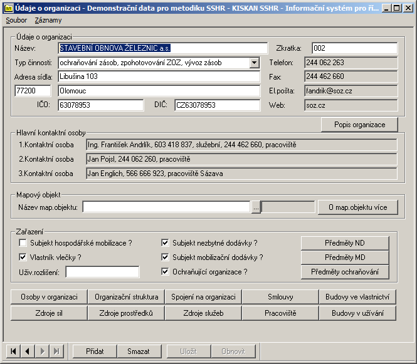Click Přidat to add record
417x364 pixels.
coord(95,351)
